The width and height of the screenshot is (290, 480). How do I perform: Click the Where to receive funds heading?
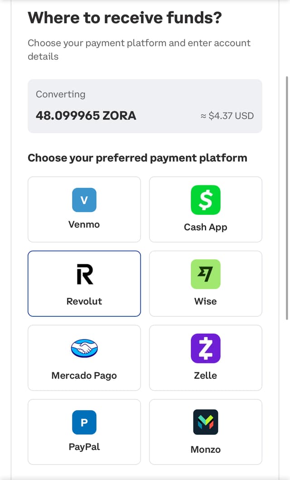tap(125, 18)
